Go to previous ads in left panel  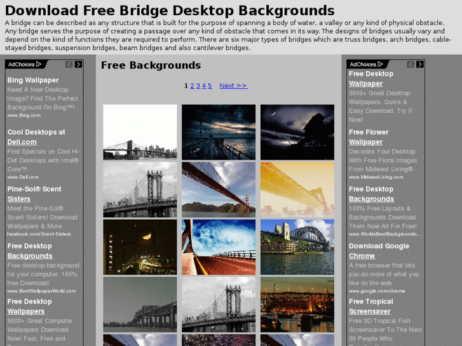[69, 64]
